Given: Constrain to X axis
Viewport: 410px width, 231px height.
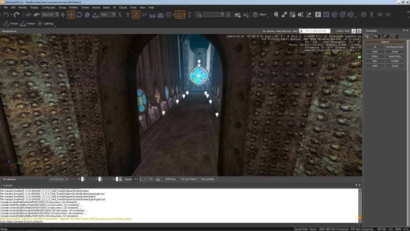Looking at the screenshot, I should click(x=120, y=15).
